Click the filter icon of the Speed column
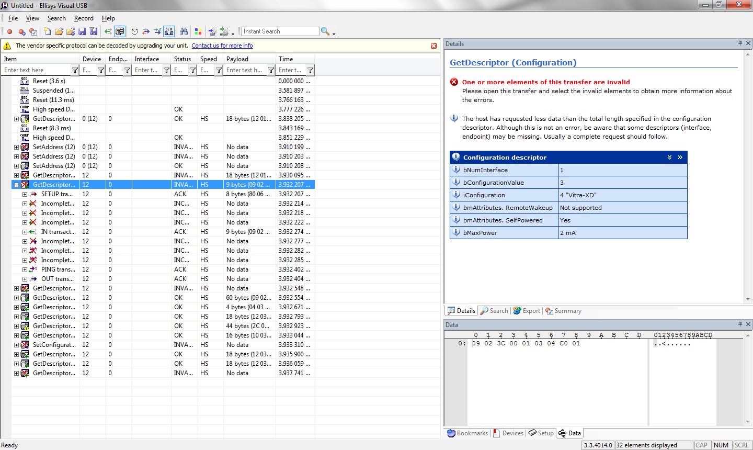 click(x=219, y=70)
